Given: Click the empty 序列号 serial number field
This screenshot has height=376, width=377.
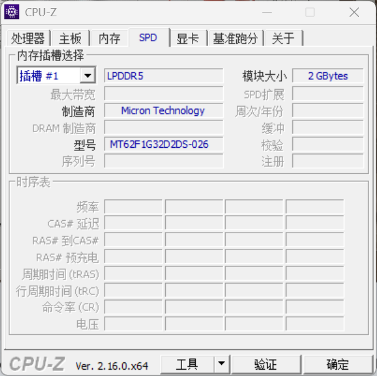Looking at the screenshot, I should click(x=163, y=161).
